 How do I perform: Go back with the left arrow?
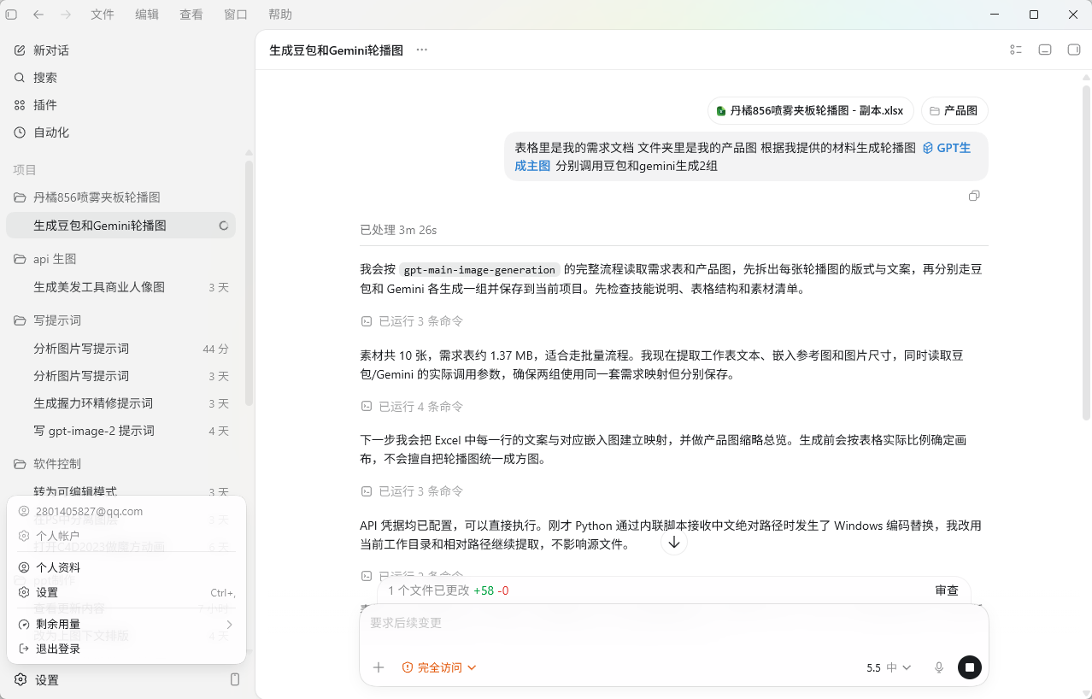pyautogui.click(x=38, y=15)
